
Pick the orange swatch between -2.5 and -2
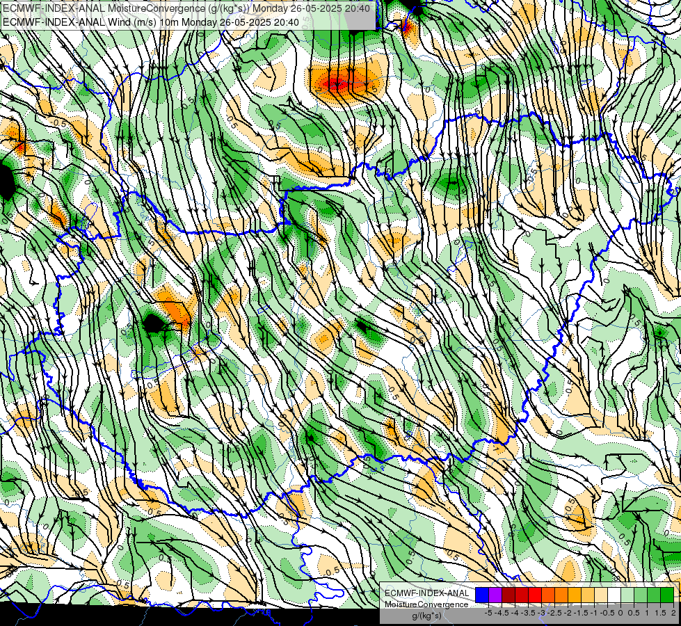(561, 595)
